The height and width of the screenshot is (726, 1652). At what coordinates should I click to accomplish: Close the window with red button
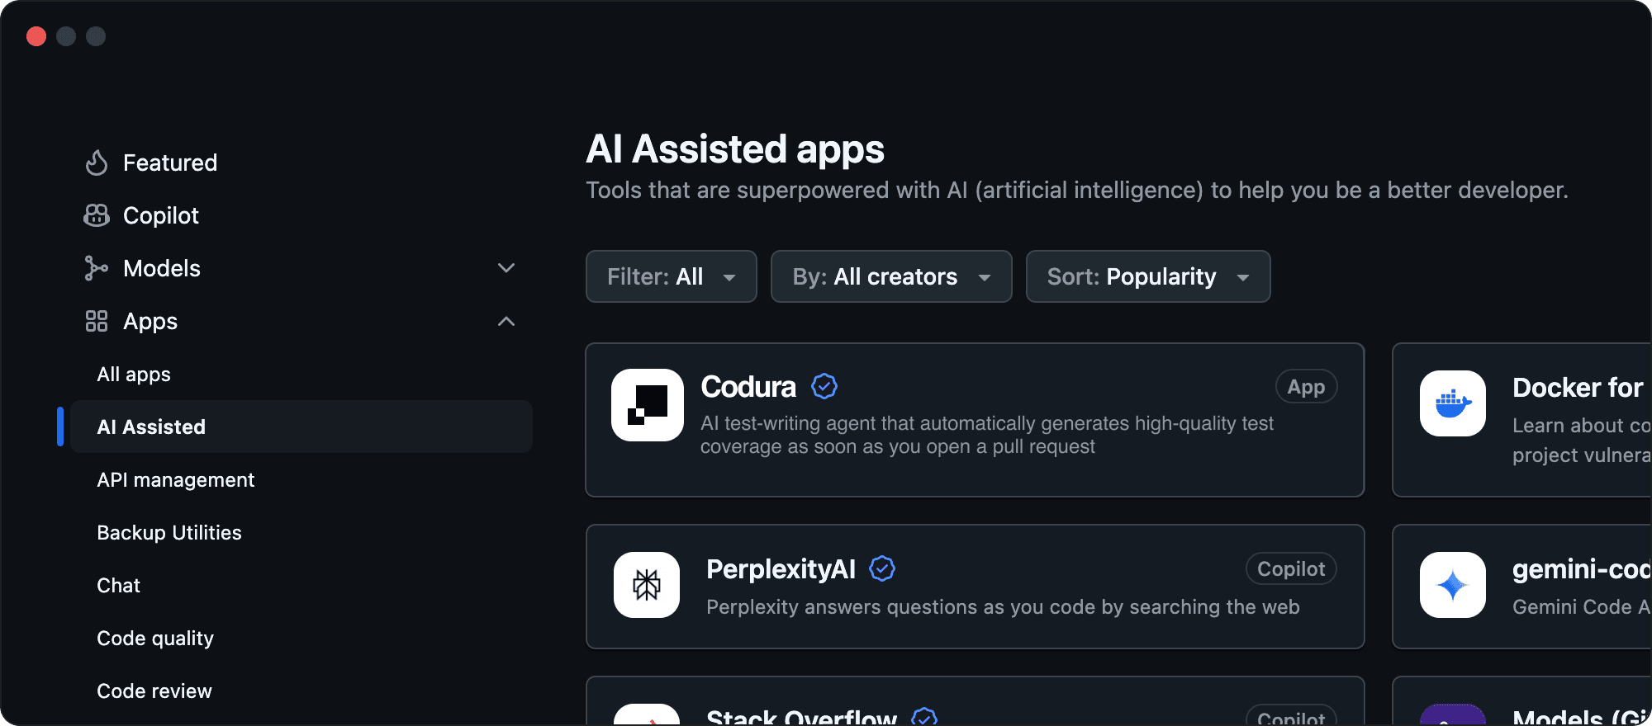[x=36, y=36]
